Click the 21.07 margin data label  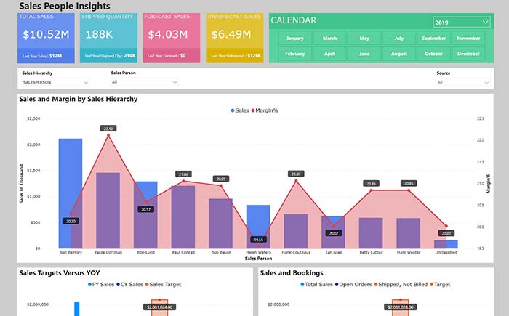pyautogui.click(x=296, y=174)
